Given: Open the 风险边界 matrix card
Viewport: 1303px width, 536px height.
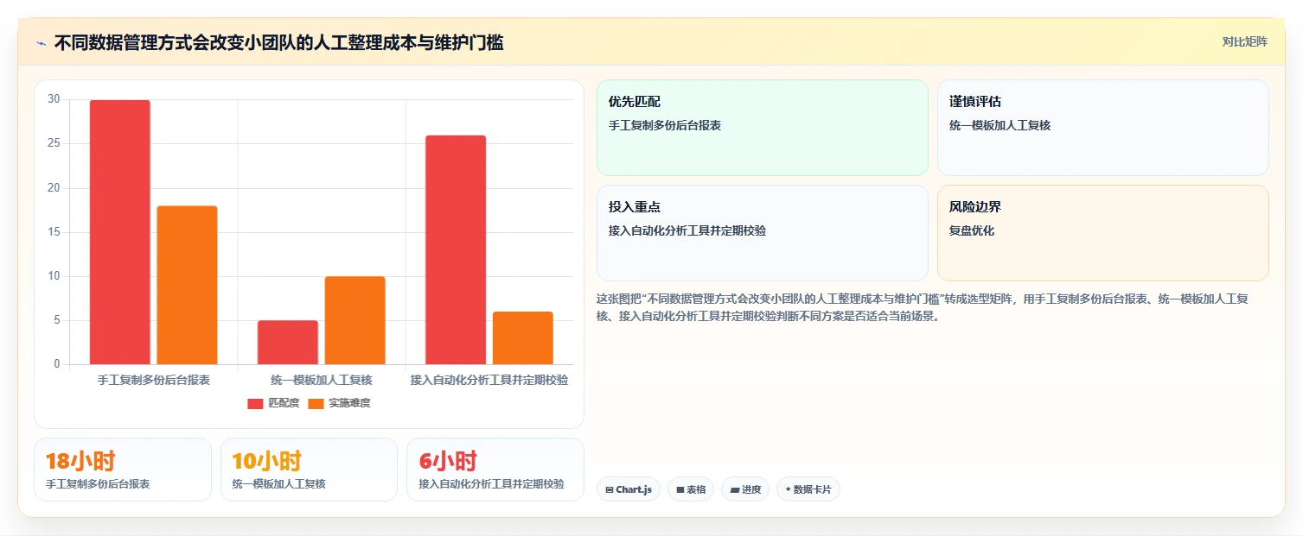Looking at the screenshot, I should point(1103,233).
